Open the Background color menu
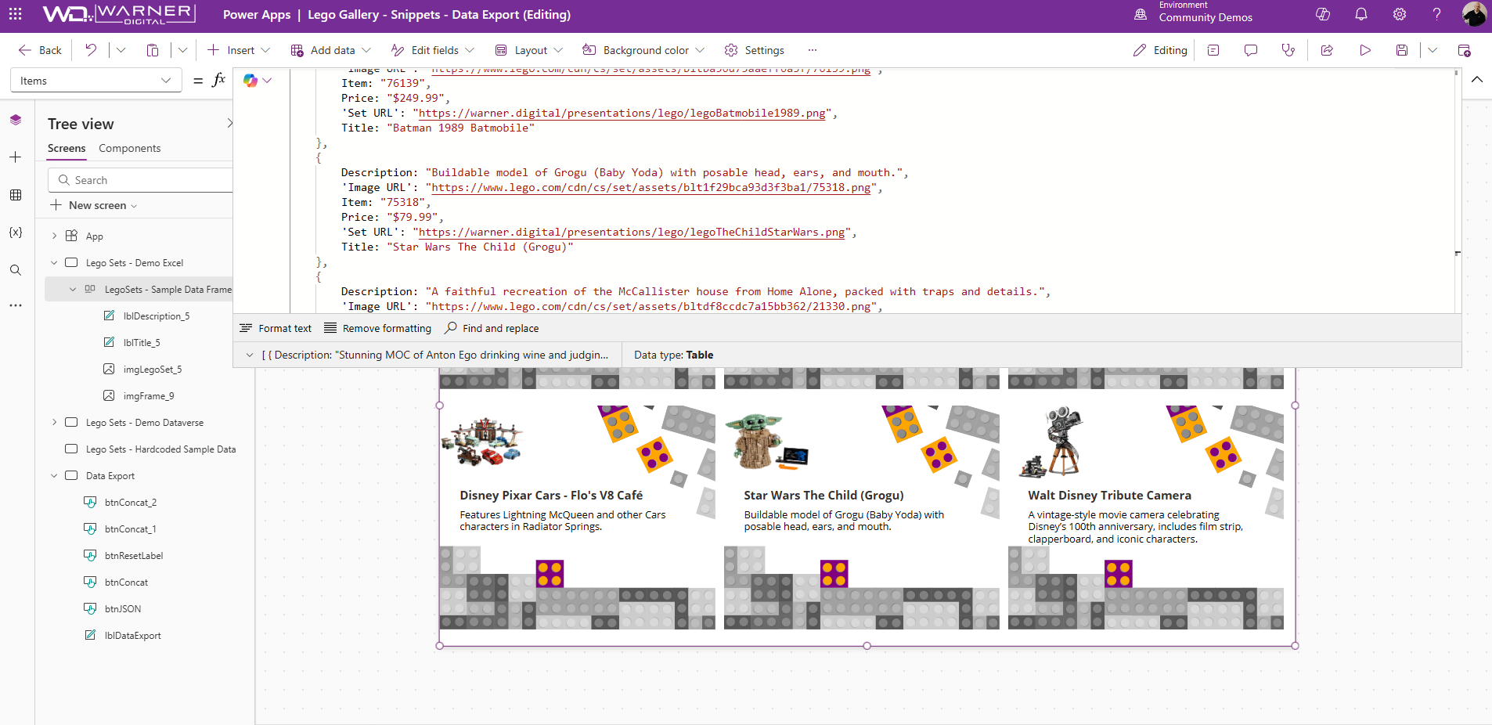The height and width of the screenshot is (725, 1492). tap(643, 50)
